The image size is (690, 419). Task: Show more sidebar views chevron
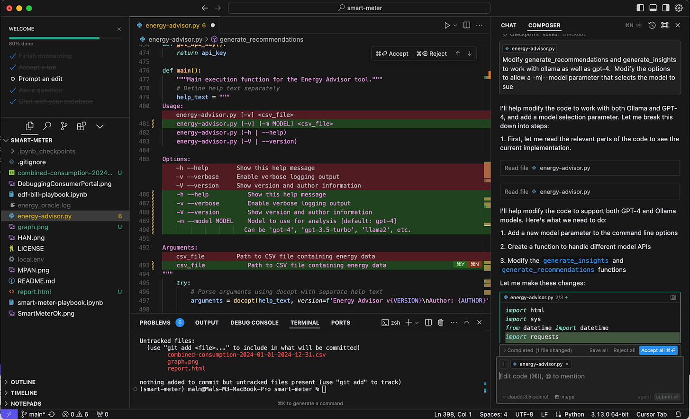point(100,126)
